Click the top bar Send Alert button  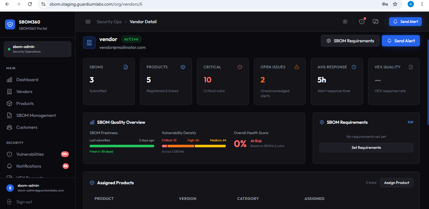point(405,22)
